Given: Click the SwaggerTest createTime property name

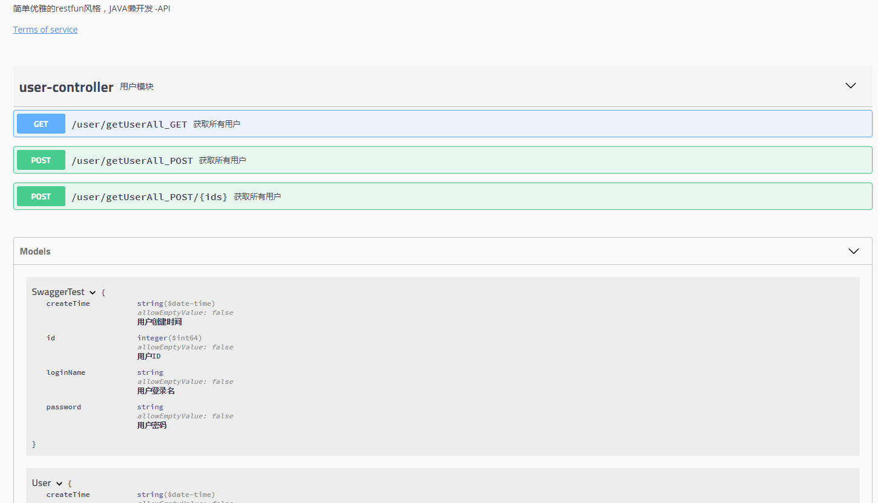Looking at the screenshot, I should tap(68, 303).
